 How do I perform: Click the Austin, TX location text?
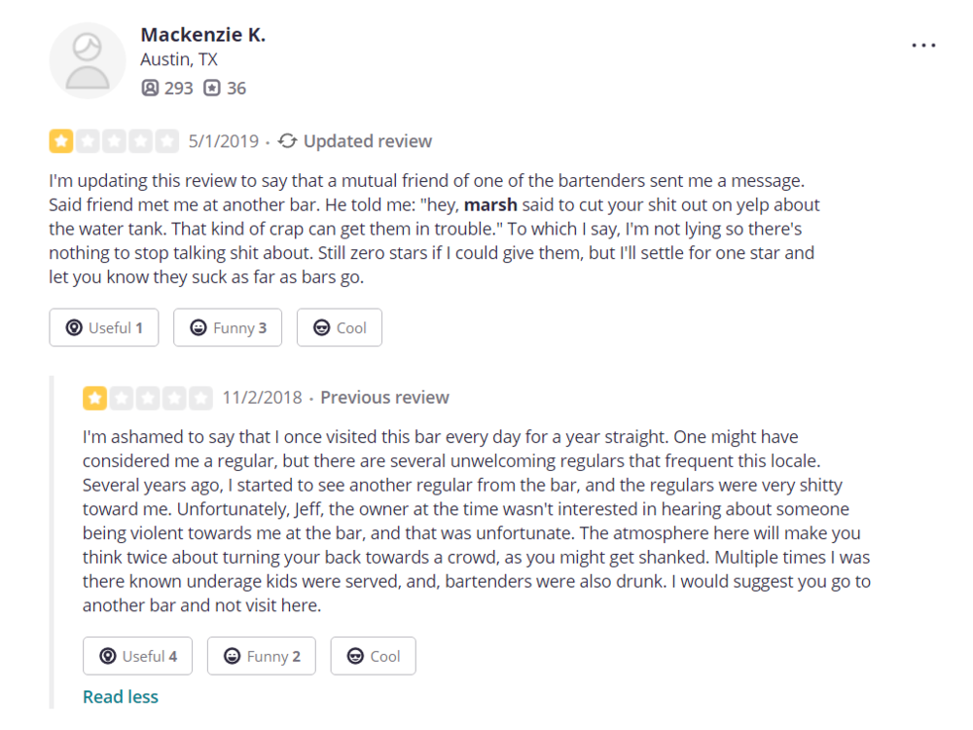(x=179, y=60)
